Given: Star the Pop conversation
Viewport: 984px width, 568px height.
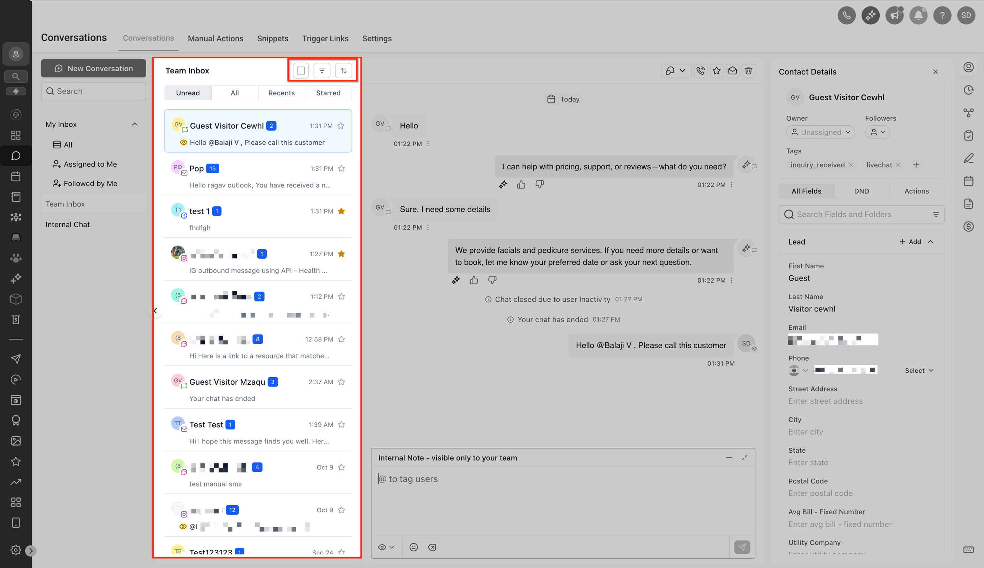Looking at the screenshot, I should pos(341,169).
